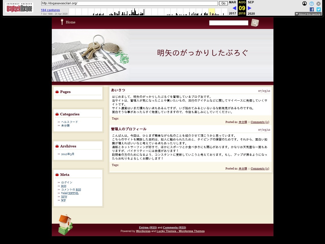Click the ログイン link in Meta
This screenshot has height=244, width=325.
(x=67, y=182)
